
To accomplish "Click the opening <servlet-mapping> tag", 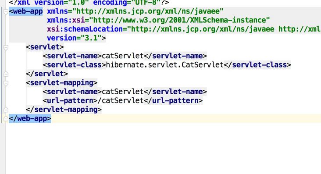I will [62, 83].
